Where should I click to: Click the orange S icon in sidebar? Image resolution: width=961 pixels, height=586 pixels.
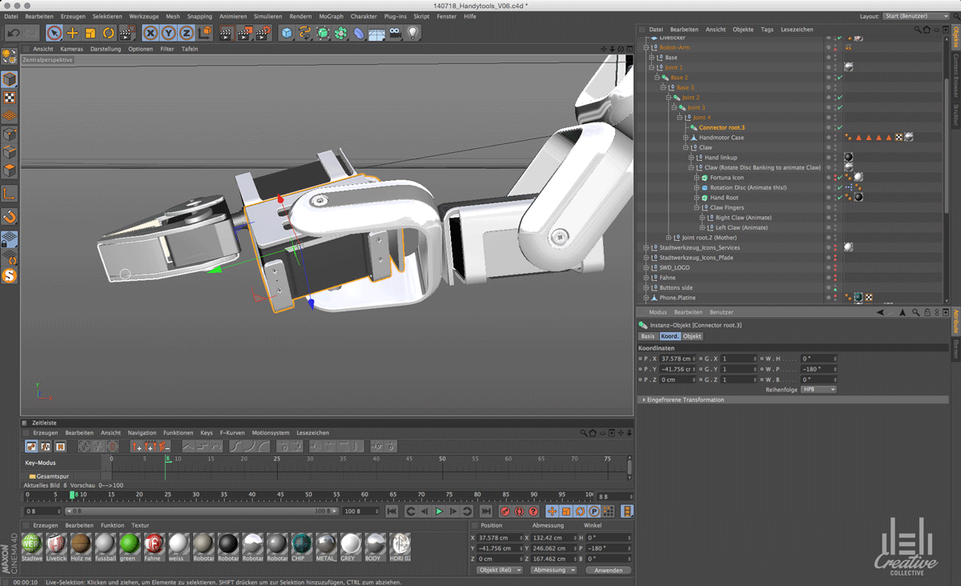point(10,275)
